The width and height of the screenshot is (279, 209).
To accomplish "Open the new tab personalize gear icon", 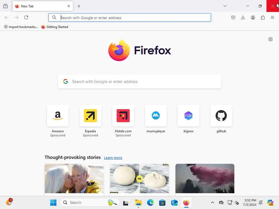I will (x=271, y=39).
